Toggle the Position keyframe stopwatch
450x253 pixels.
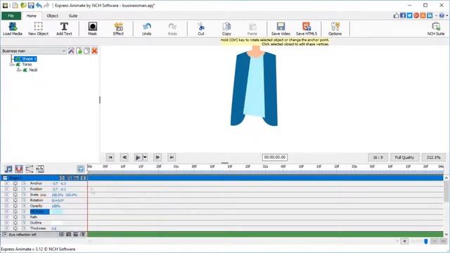click(x=15, y=189)
